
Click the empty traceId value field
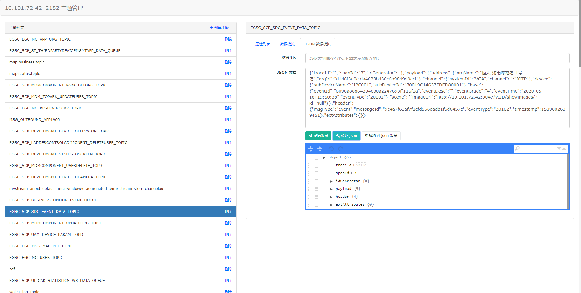[x=361, y=165]
